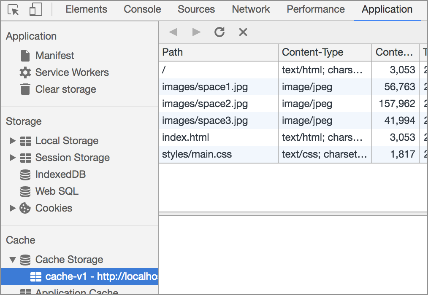Click the delete selected entry X icon

pyautogui.click(x=243, y=32)
